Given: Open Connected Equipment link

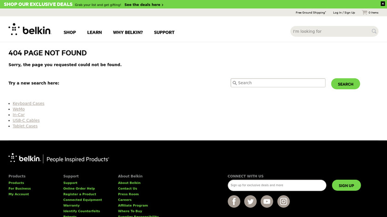Looking at the screenshot, I should pos(82,200).
